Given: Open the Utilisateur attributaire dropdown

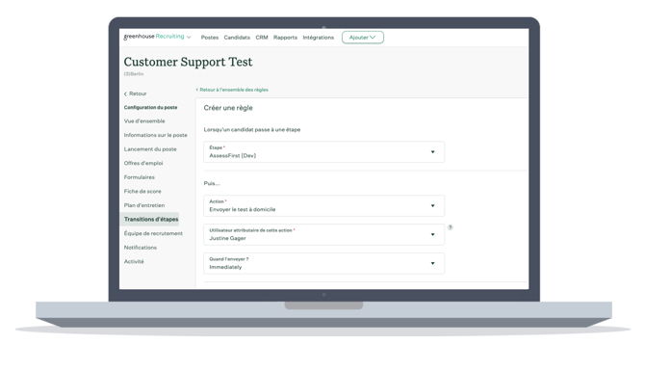Looking at the screenshot, I should click(323, 234).
